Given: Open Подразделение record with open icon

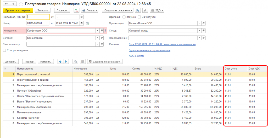Looking at the screenshot, I should point(203,38).
